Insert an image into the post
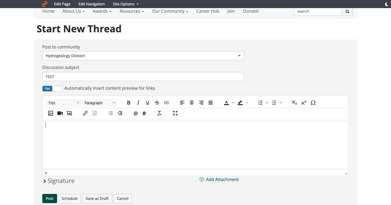The height and width of the screenshot is (205, 391). coord(51,113)
